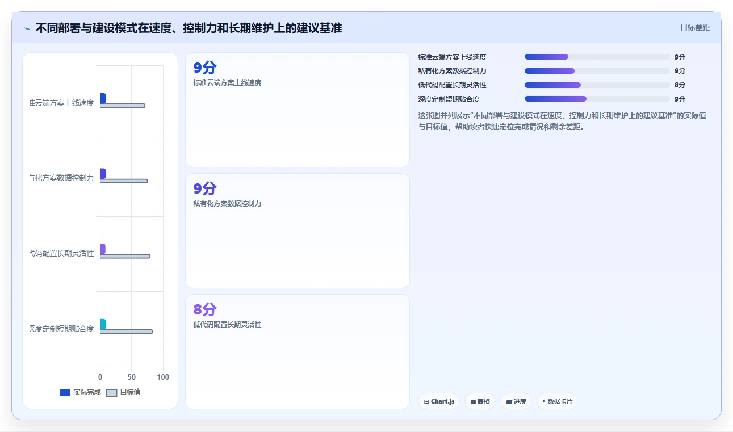Click gray target bar for 深度定制短期贴合度
Screen dimensions: 733x432
(127, 332)
